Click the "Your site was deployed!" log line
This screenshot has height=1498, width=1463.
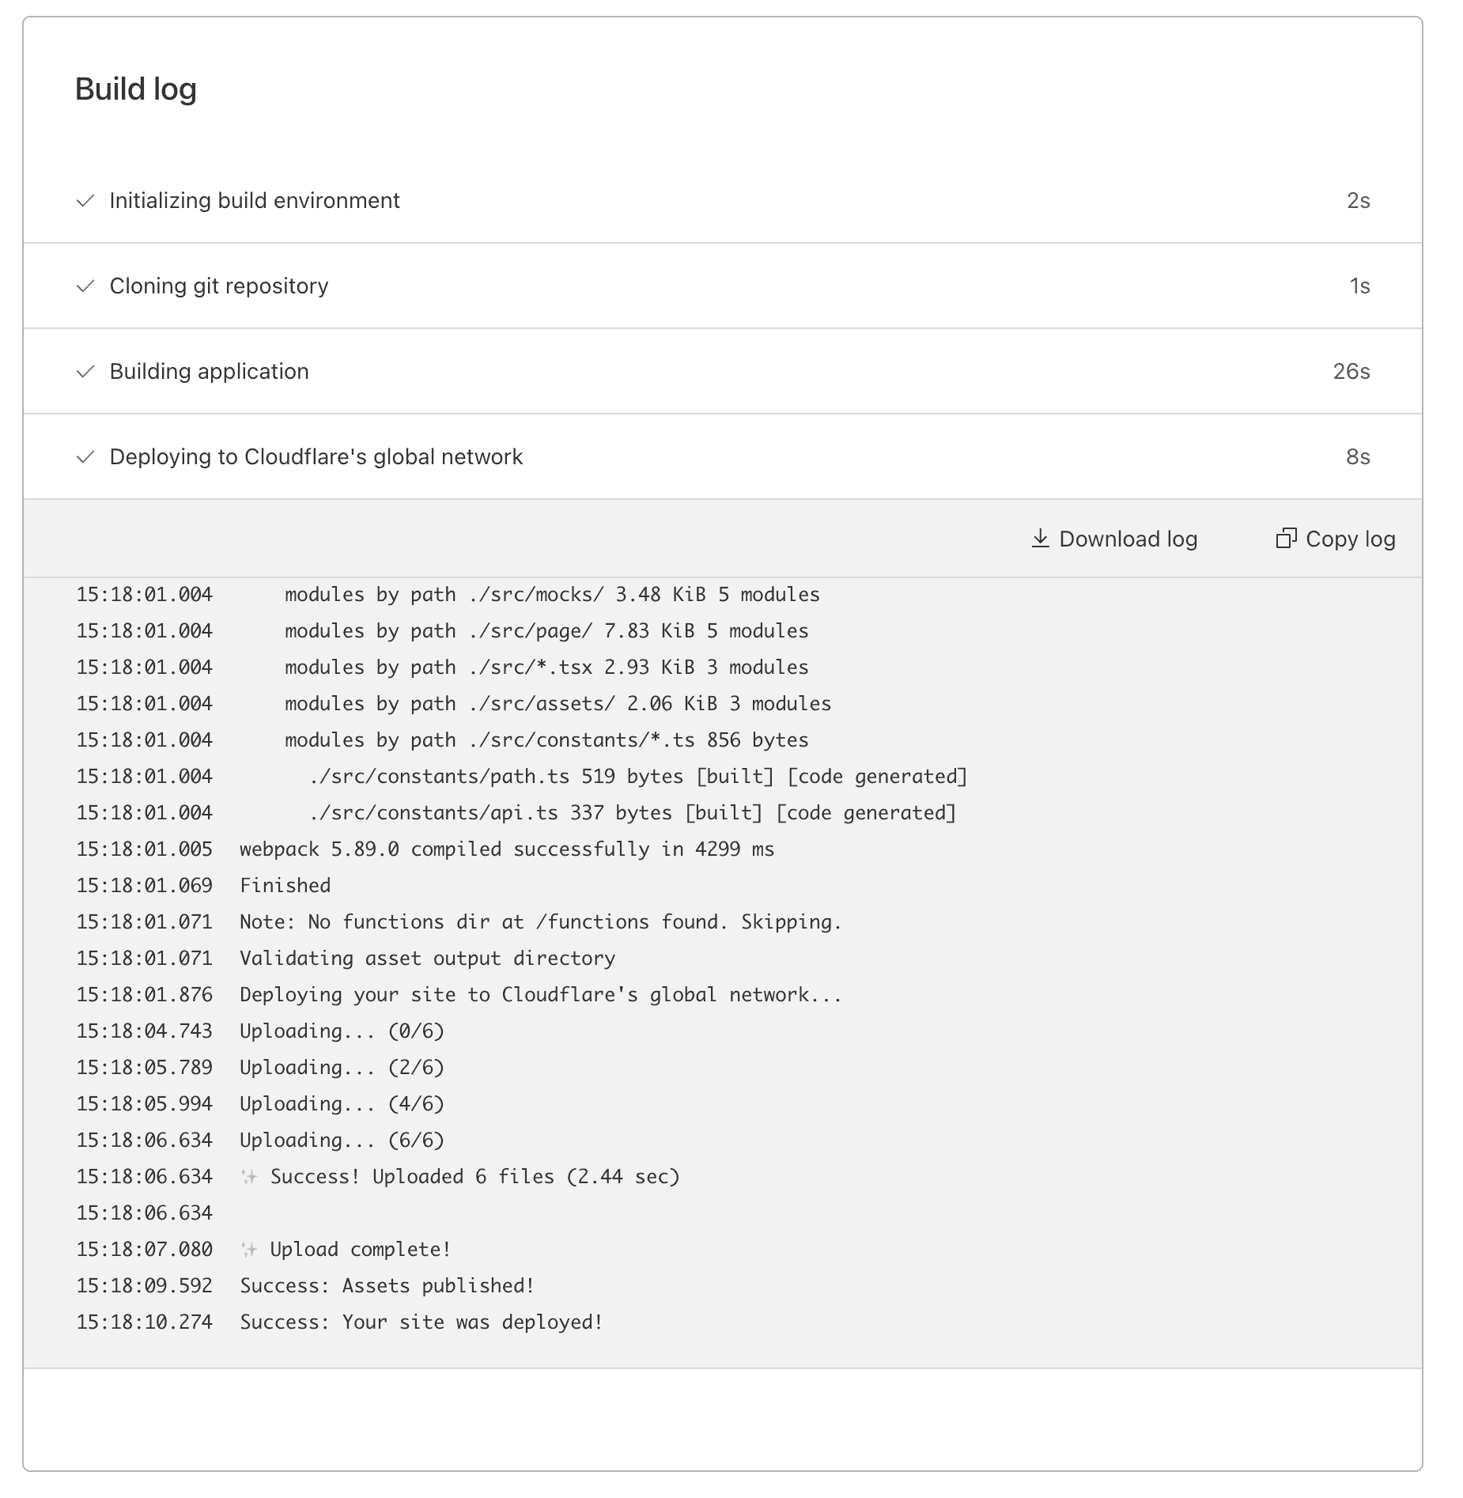pos(422,1322)
